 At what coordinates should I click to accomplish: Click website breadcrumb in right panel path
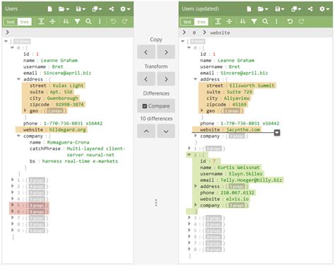point(220,33)
